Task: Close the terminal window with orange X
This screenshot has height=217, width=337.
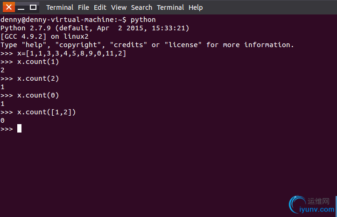Action: [x=9, y=7]
